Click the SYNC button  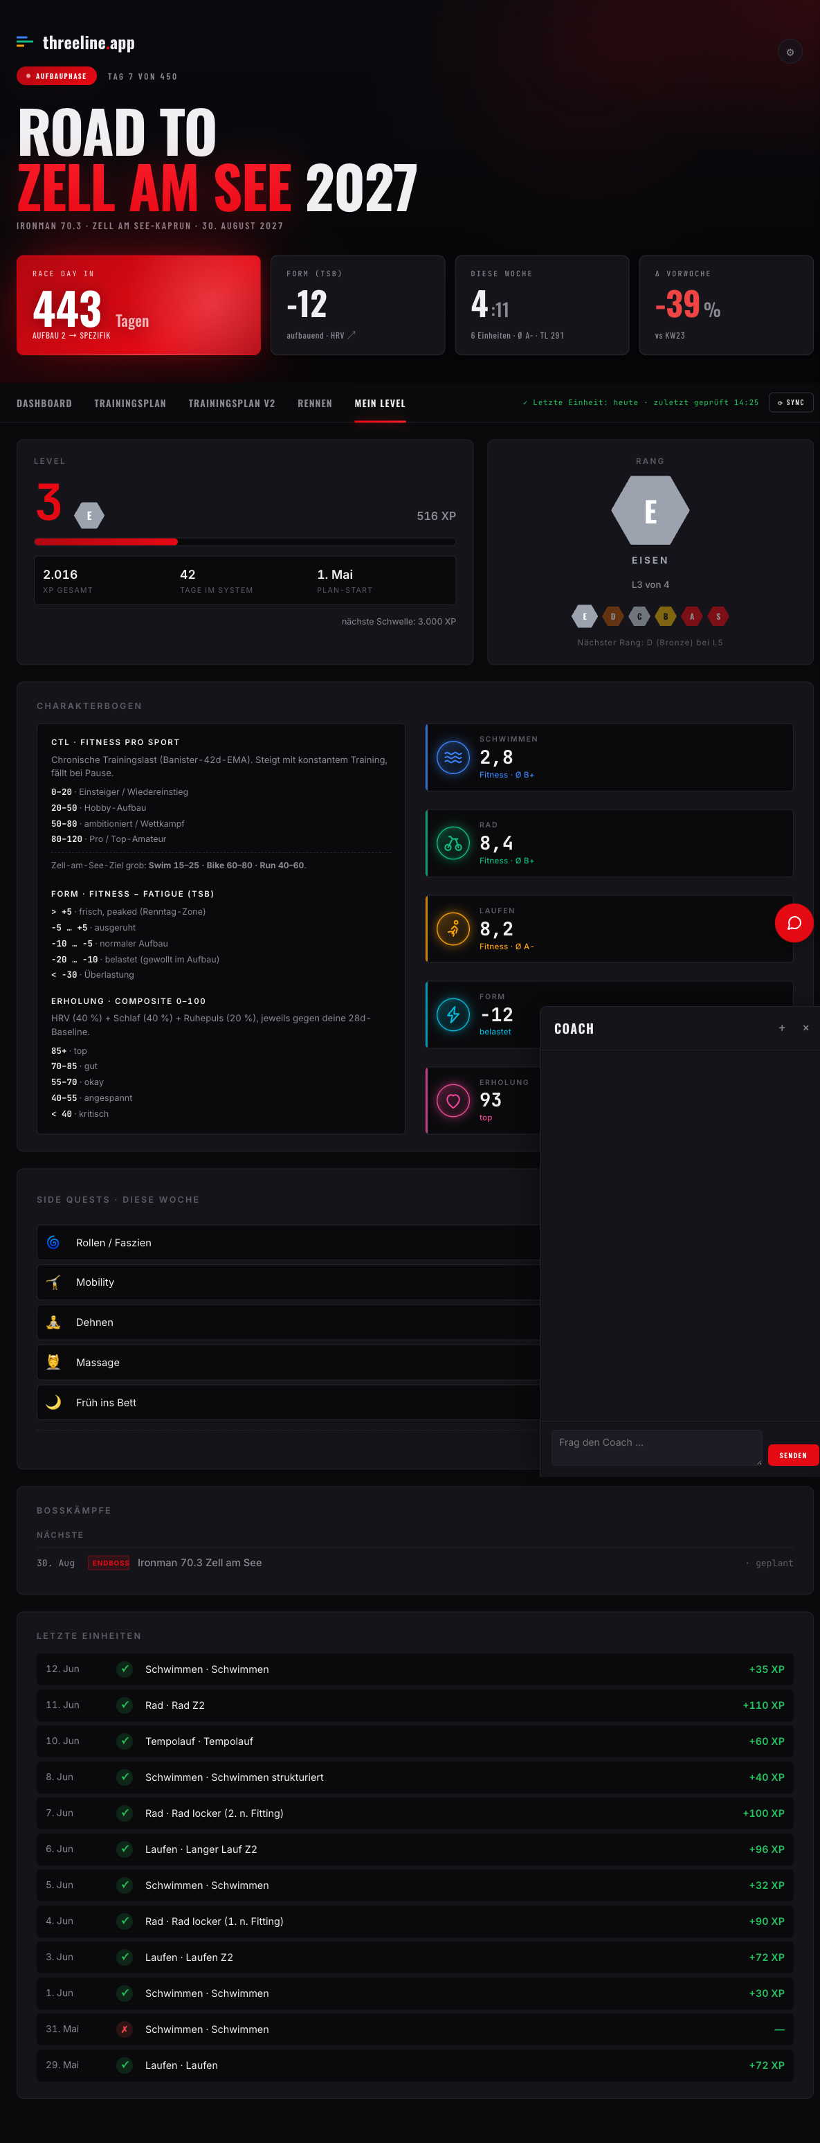click(x=791, y=403)
